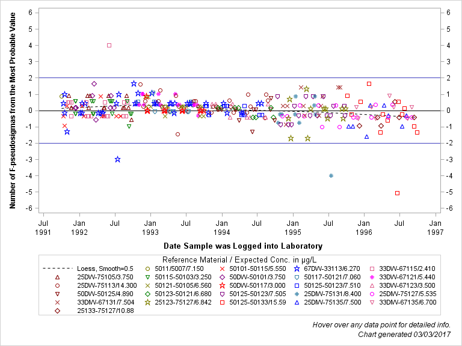Image resolution: width=462 pixels, height=346 pixels.
Task: Click the legend text '5011/5007/7.150'
Action: (x=179, y=269)
